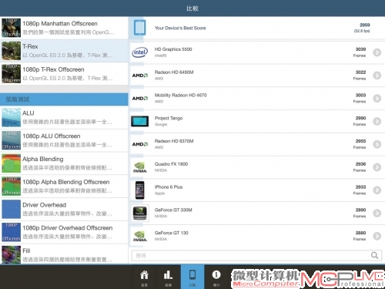Open arrow for Project Tango
This screenshot has width=385, height=289.
click(x=377, y=121)
